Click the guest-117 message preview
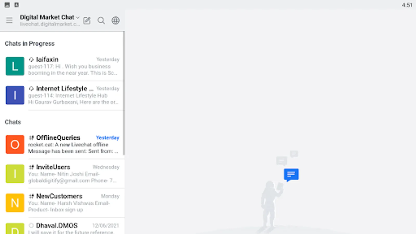416x234 pixels. (x=73, y=70)
